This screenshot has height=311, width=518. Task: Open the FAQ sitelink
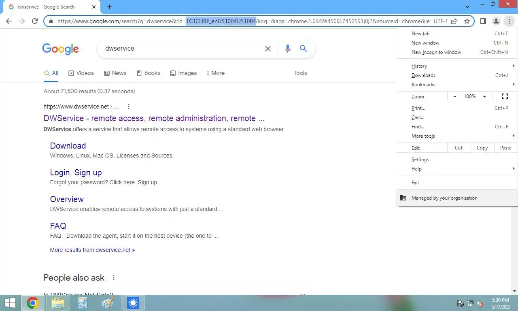pos(58,226)
